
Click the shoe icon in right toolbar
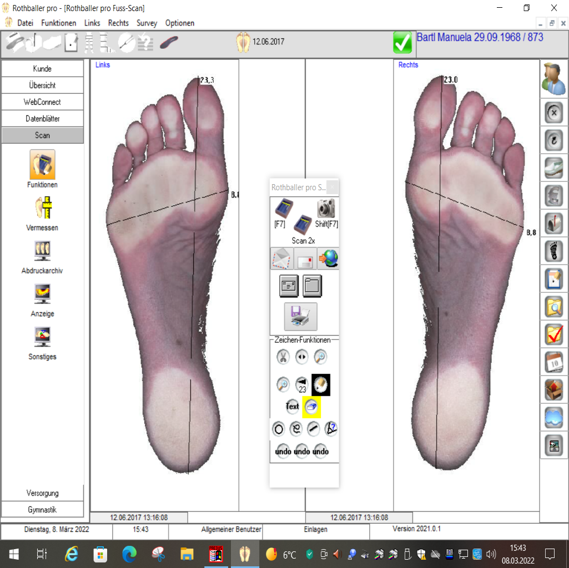coord(554,168)
